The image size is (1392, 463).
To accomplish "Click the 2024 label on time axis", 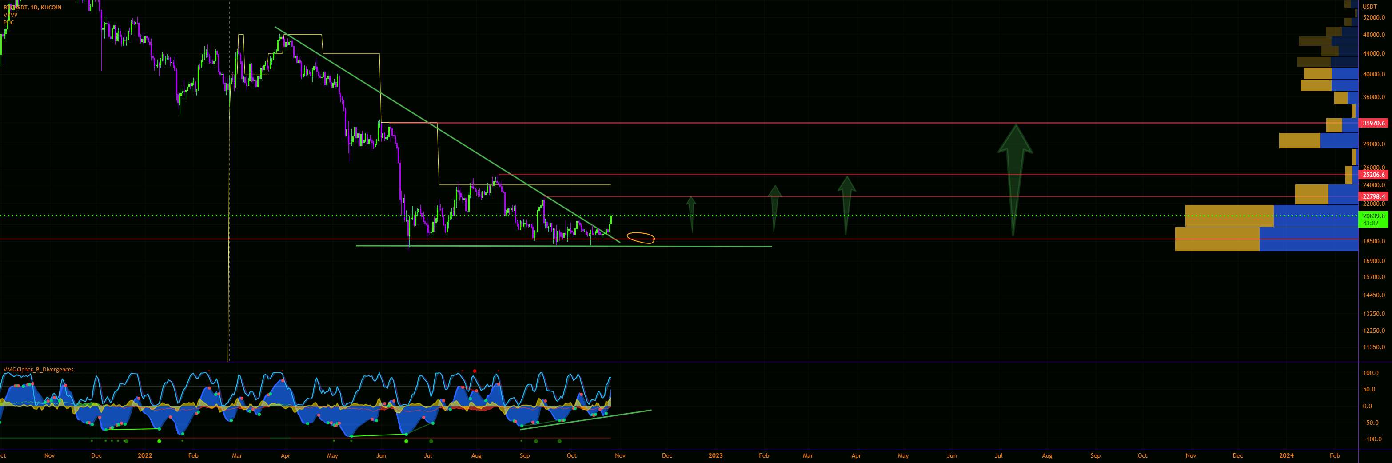I will click(x=1286, y=455).
